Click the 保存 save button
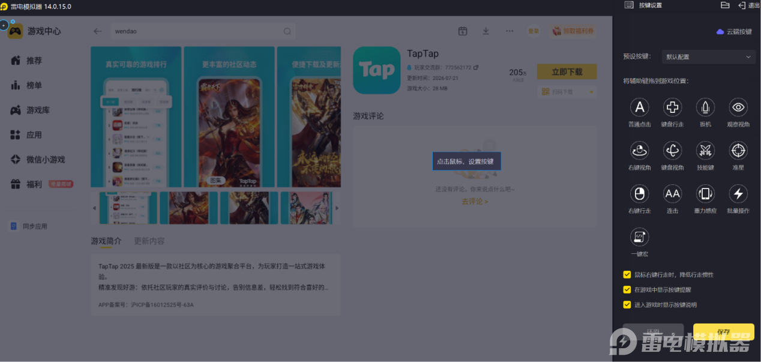 tap(724, 332)
